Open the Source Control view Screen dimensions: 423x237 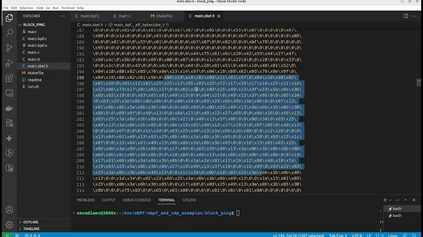click(x=9, y=48)
